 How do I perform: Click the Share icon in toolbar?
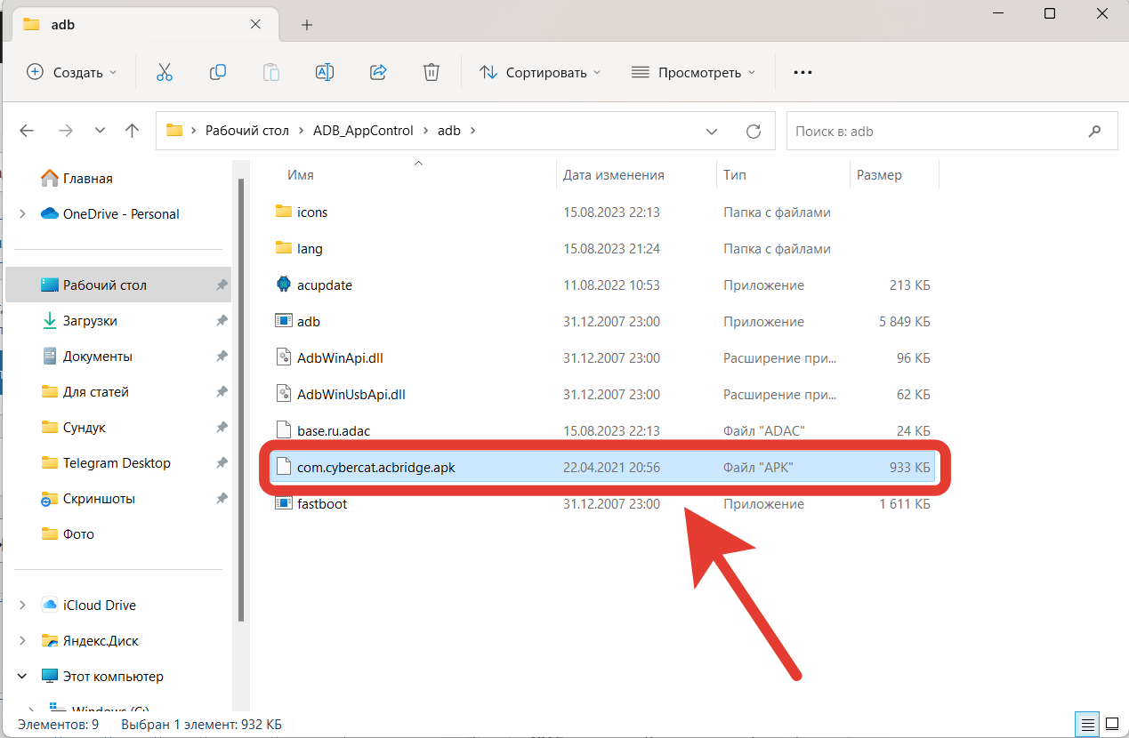tap(377, 72)
